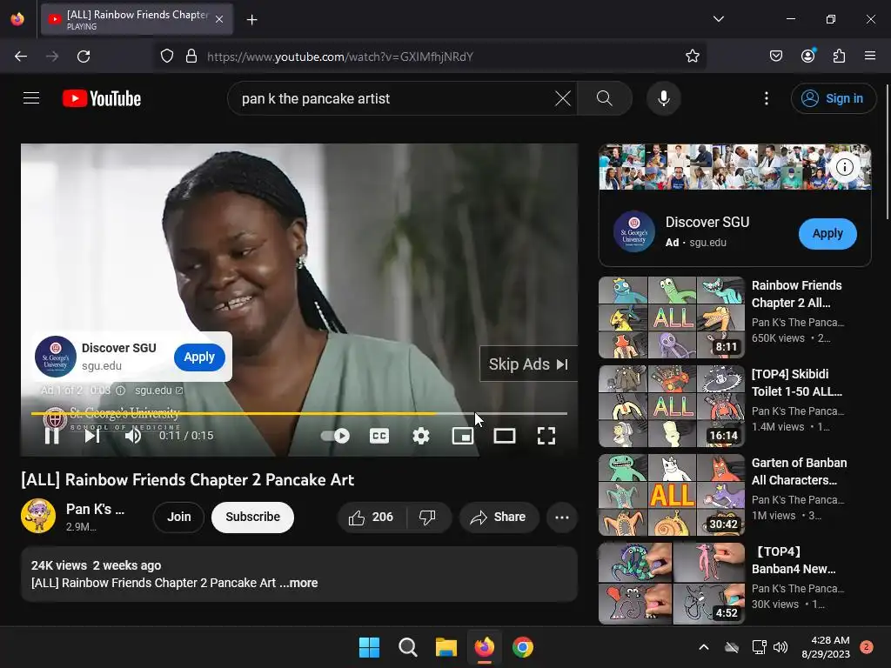View site security lock icon
Image resolution: width=891 pixels, height=668 pixels.
tap(191, 57)
